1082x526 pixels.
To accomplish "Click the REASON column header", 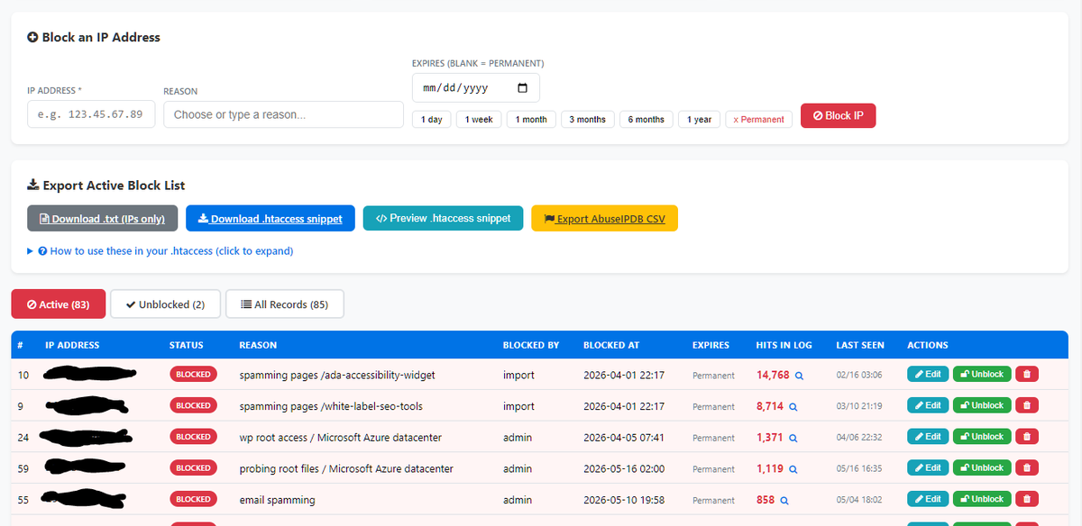I will pos(258,345).
